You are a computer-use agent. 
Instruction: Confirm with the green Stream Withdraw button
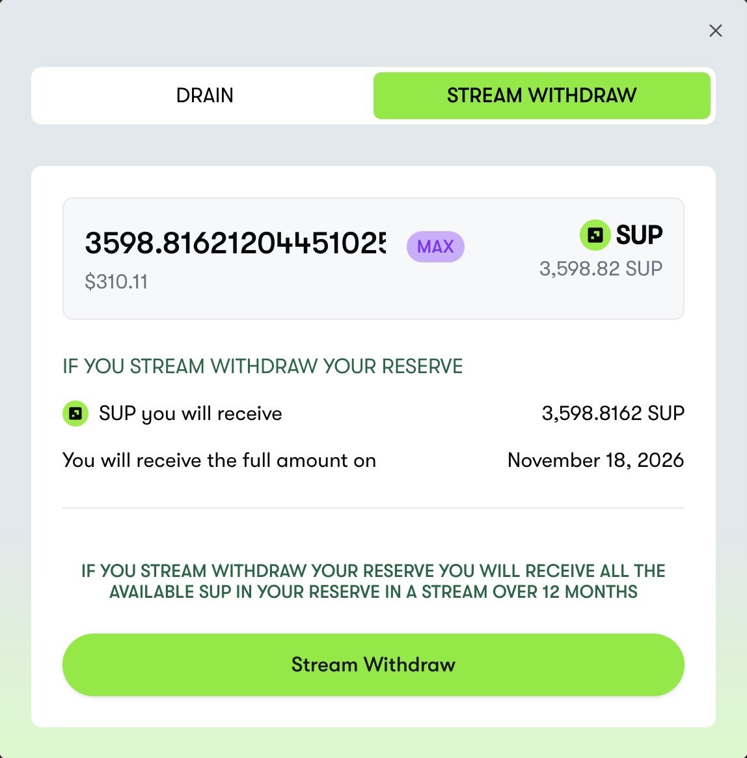(373, 665)
